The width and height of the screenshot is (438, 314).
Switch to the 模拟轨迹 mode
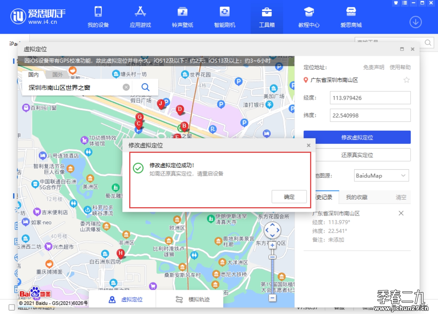(193, 300)
